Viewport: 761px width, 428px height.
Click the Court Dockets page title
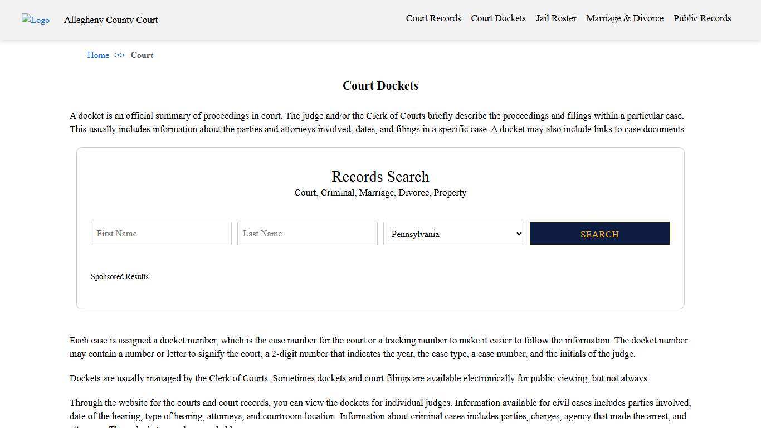(x=380, y=85)
